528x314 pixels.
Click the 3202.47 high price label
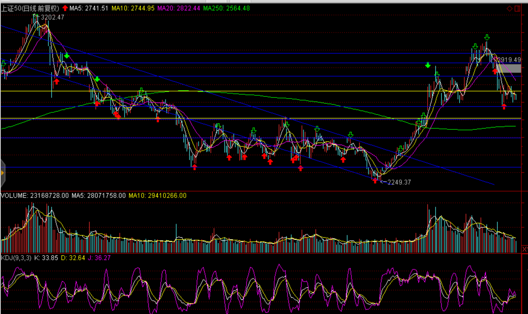pos(53,17)
